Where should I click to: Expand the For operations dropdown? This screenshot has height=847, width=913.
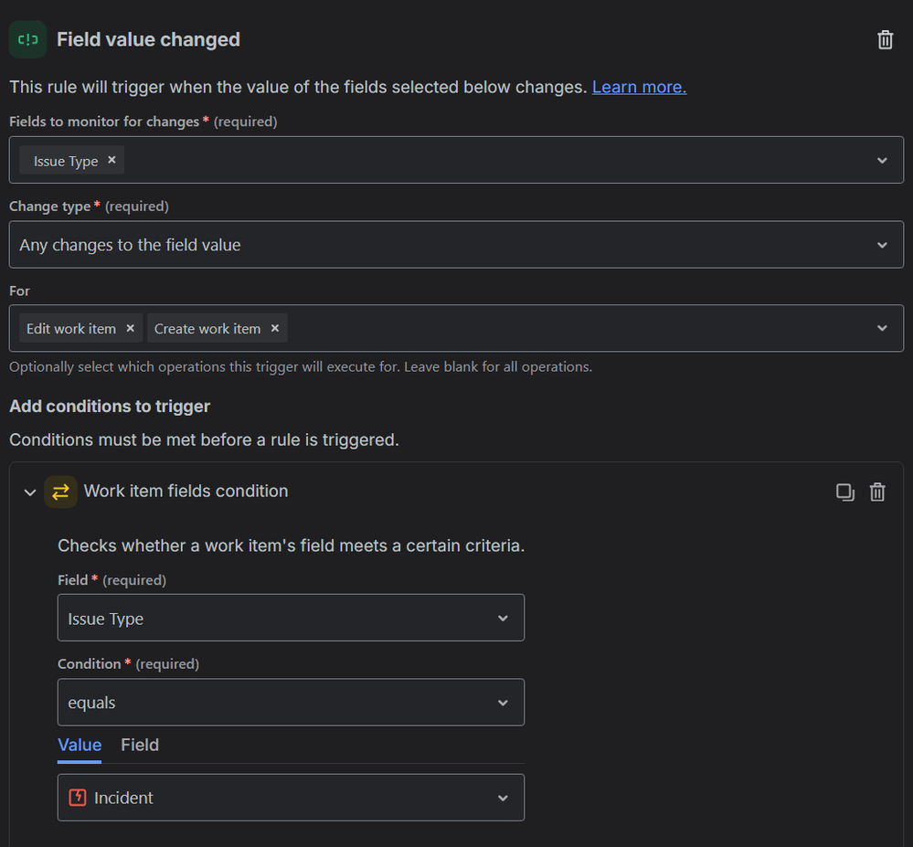pos(881,329)
